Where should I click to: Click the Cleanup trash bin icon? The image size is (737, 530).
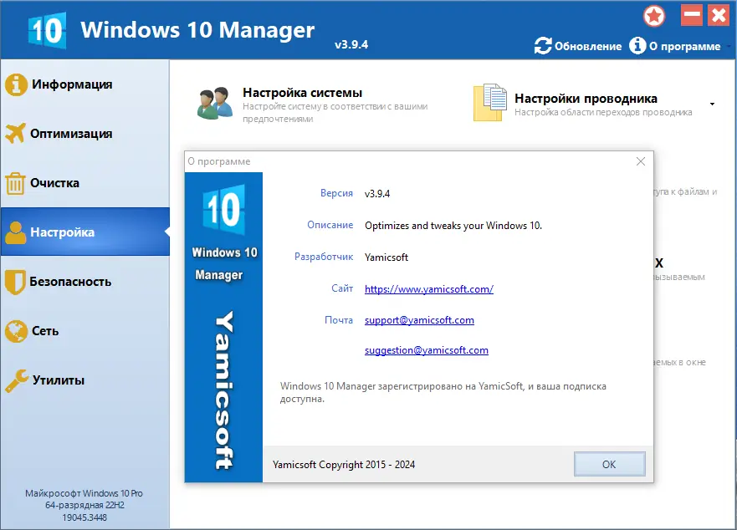(x=15, y=183)
